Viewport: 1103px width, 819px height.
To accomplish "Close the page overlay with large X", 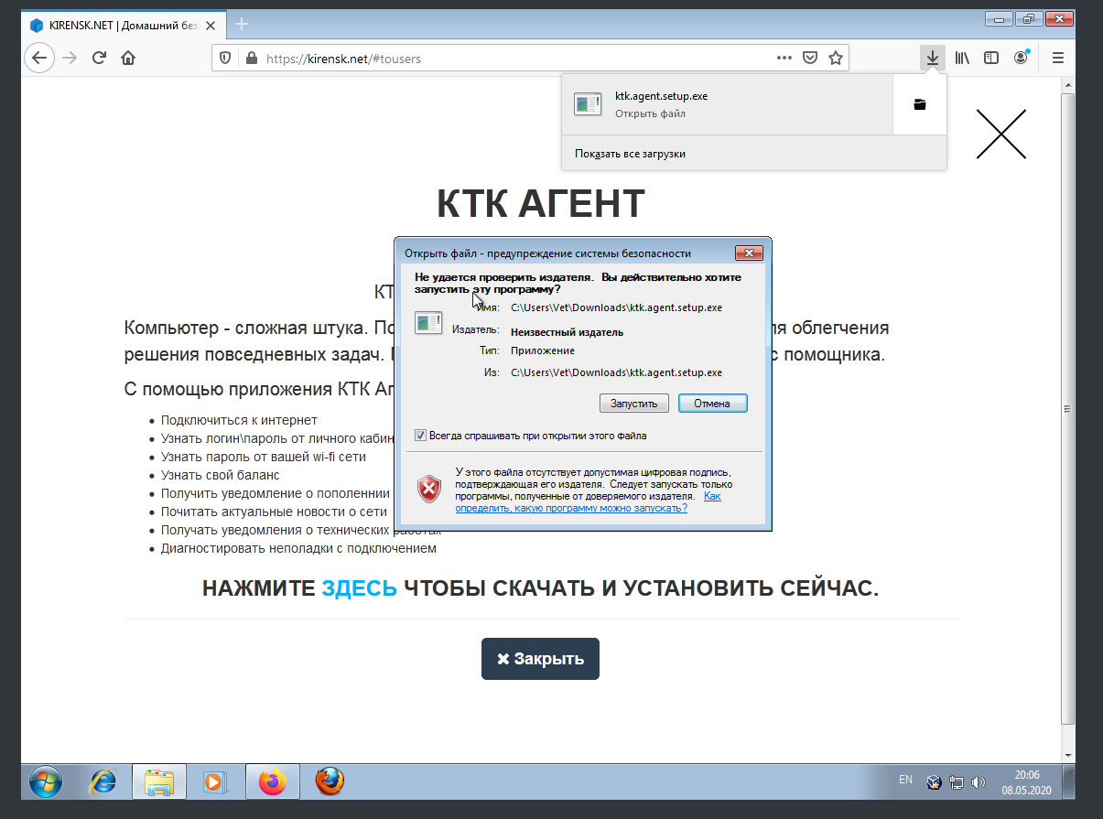I will (x=1001, y=134).
